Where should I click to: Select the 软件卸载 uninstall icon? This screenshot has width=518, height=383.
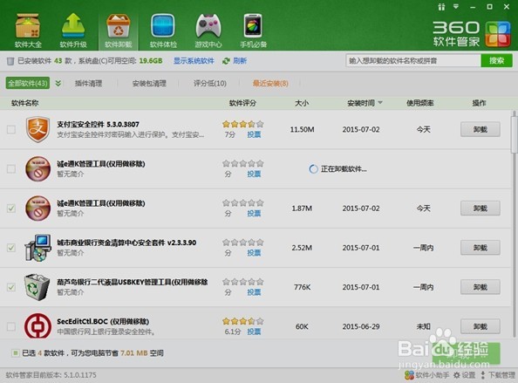pyautogui.click(x=119, y=31)
